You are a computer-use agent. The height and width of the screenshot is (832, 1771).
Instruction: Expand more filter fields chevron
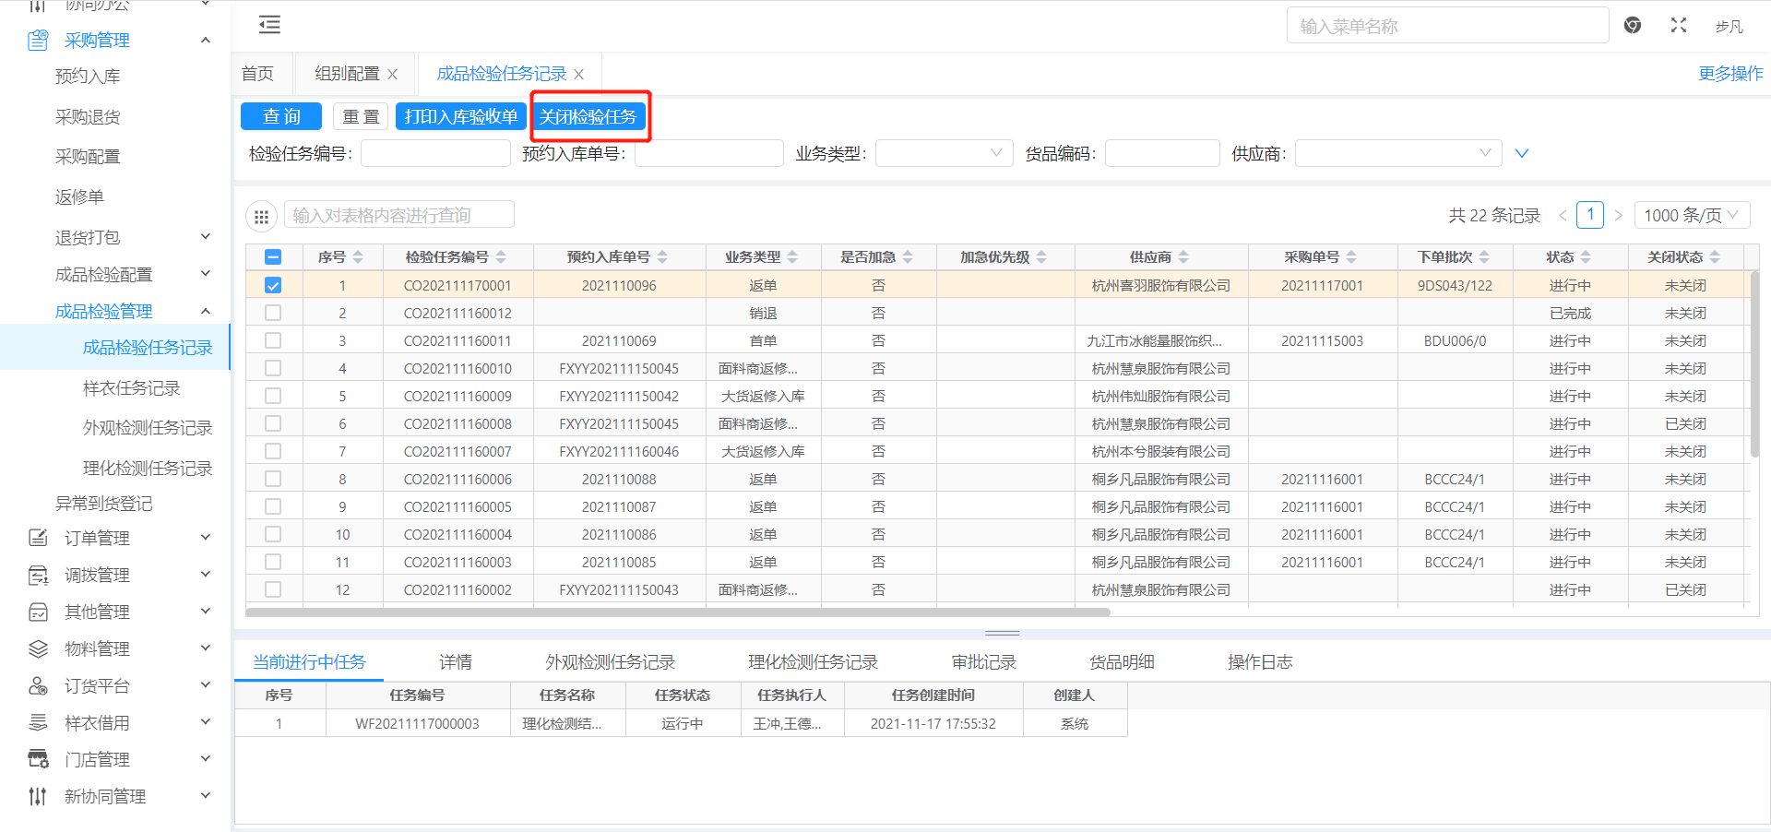tap(1522, 153)
